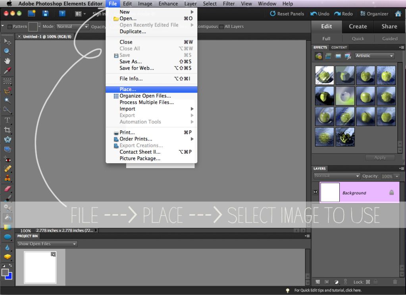The image size is (406, 295).
Task: Switch to the Create tab
Action: click(358, 27)
